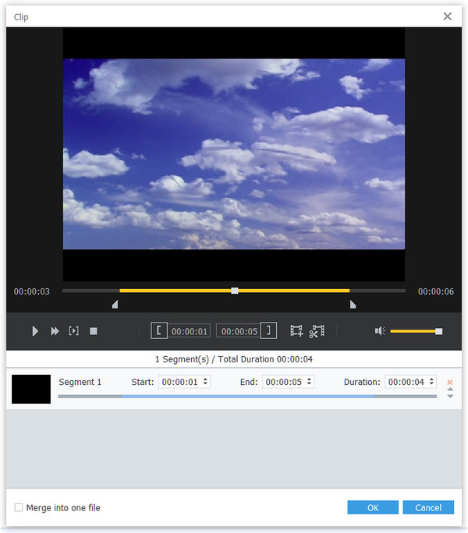
Task: Start playback with the Play button
Action: 35,331
